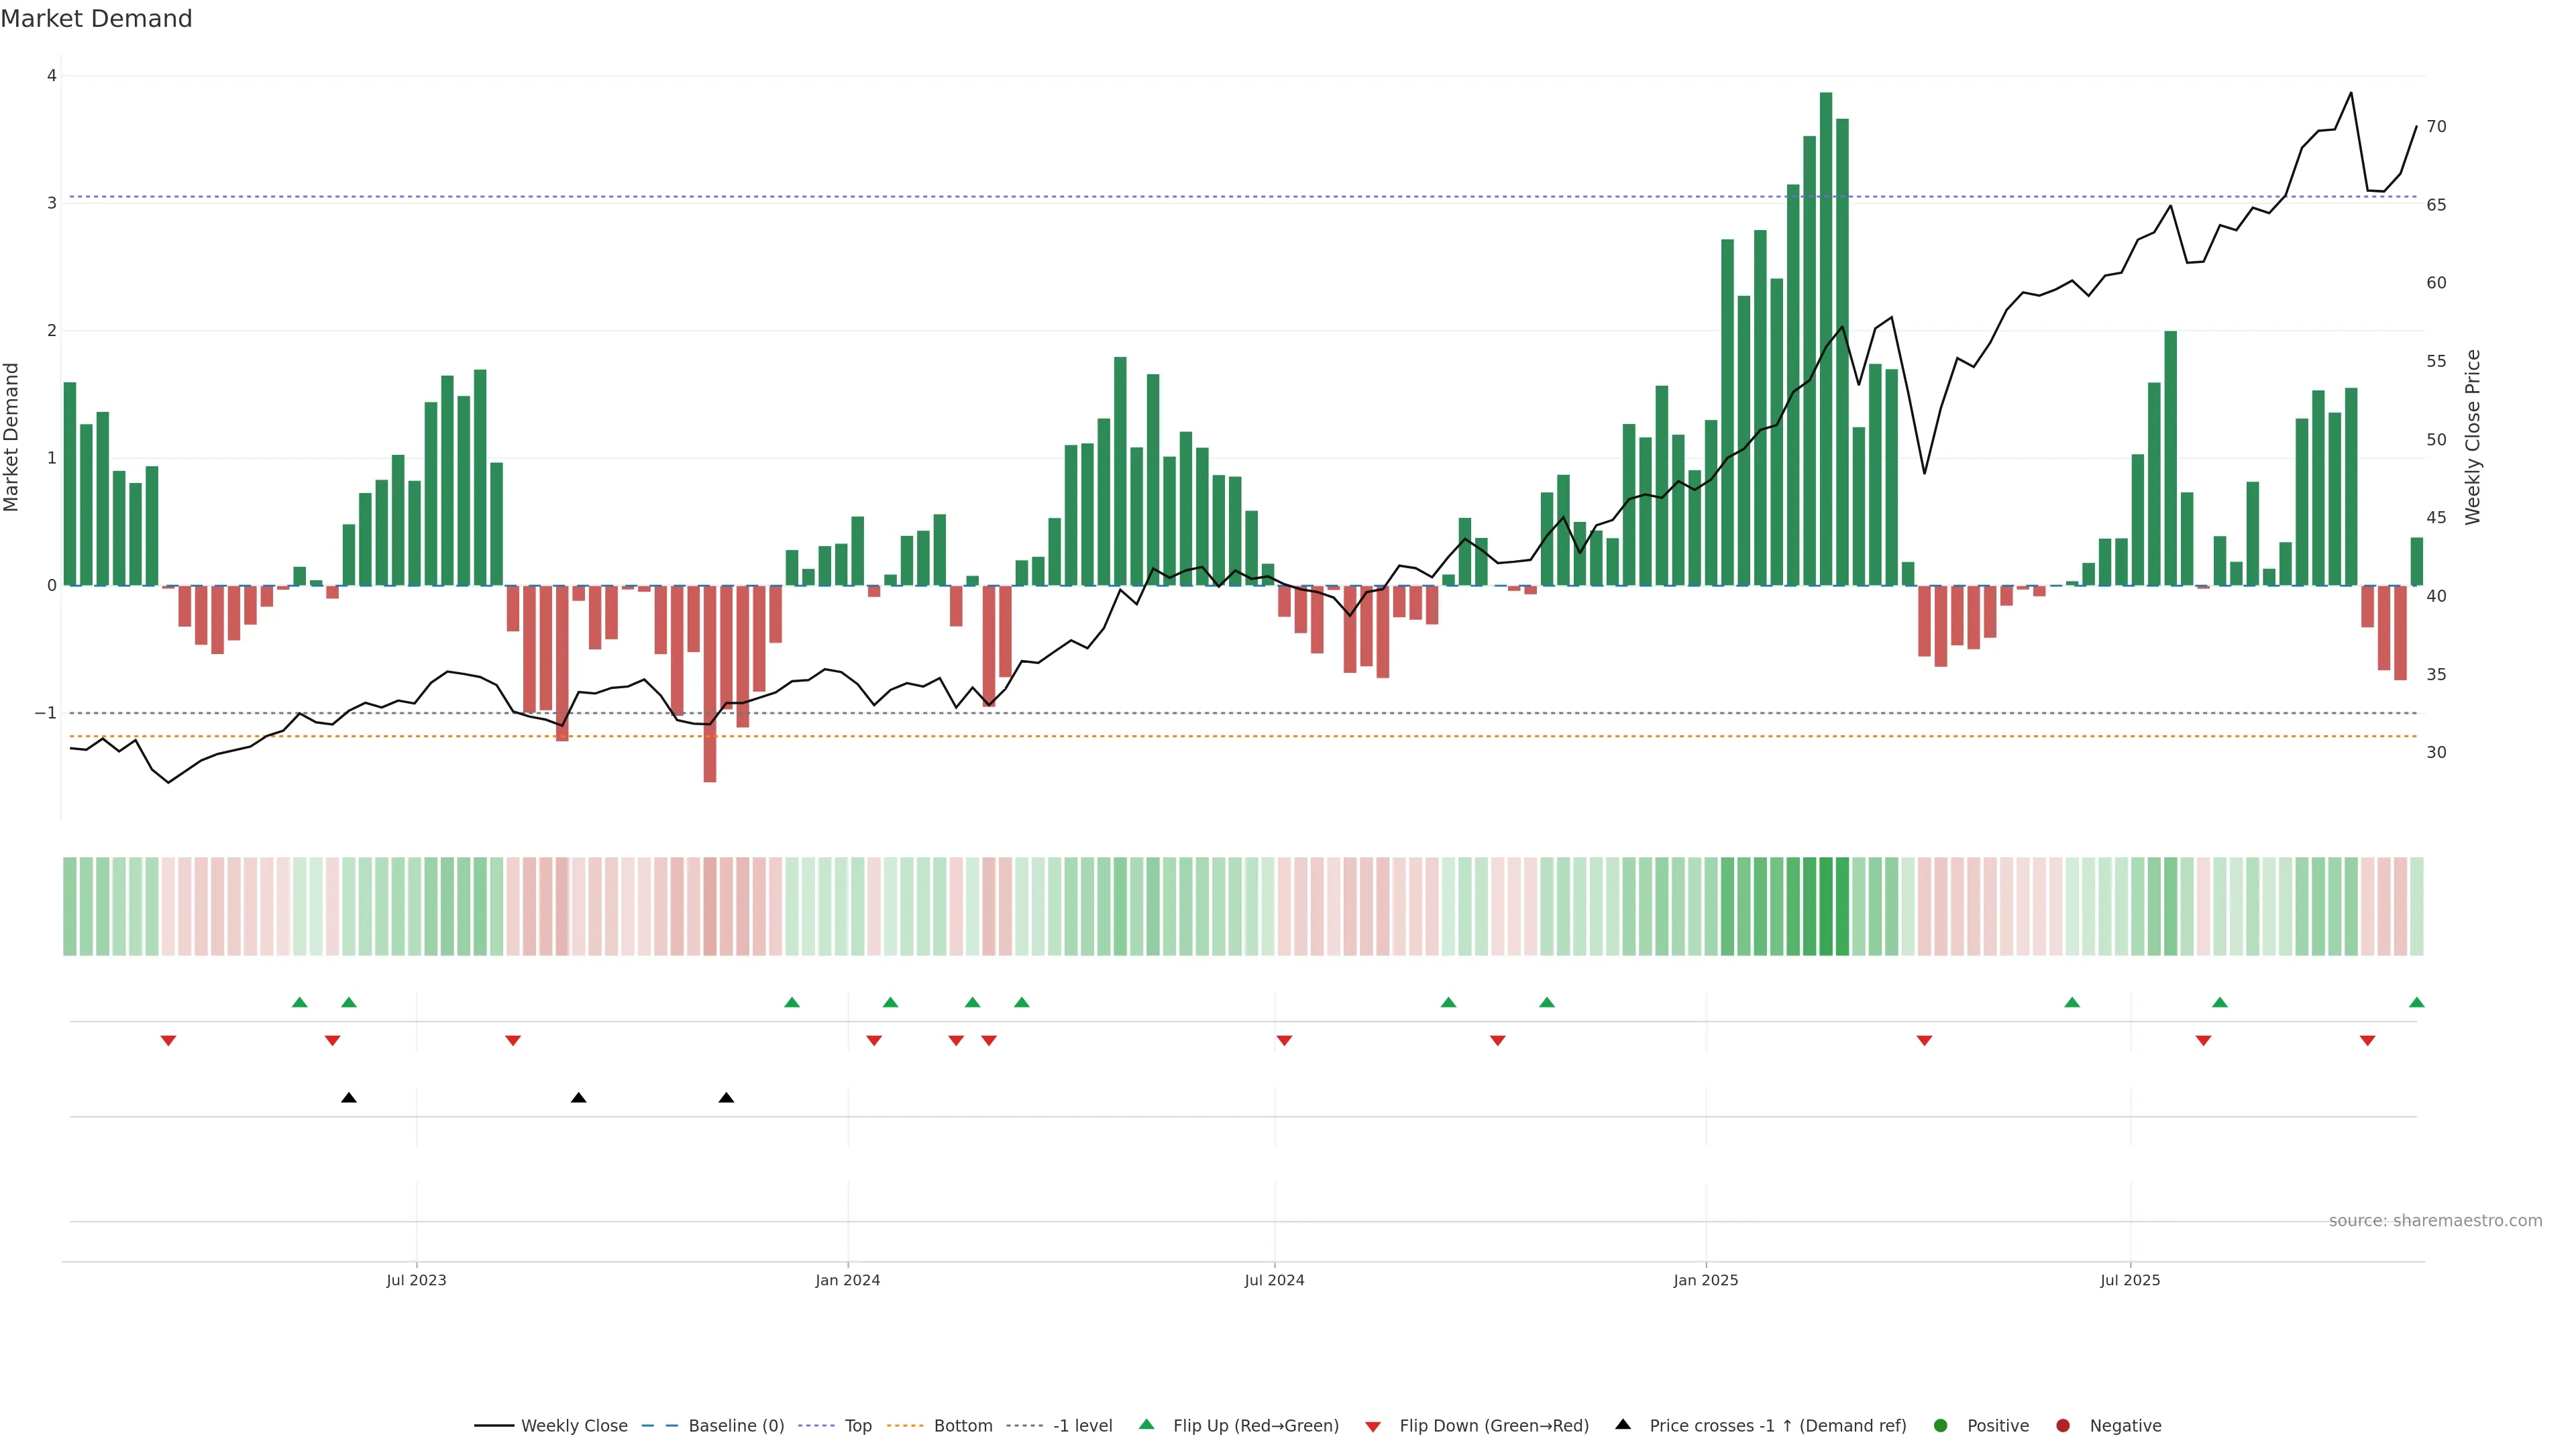Click the green Positive legend dot

(x=1941, y=1425)
